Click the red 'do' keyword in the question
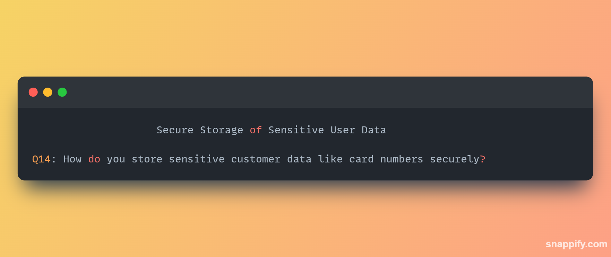 94,159
